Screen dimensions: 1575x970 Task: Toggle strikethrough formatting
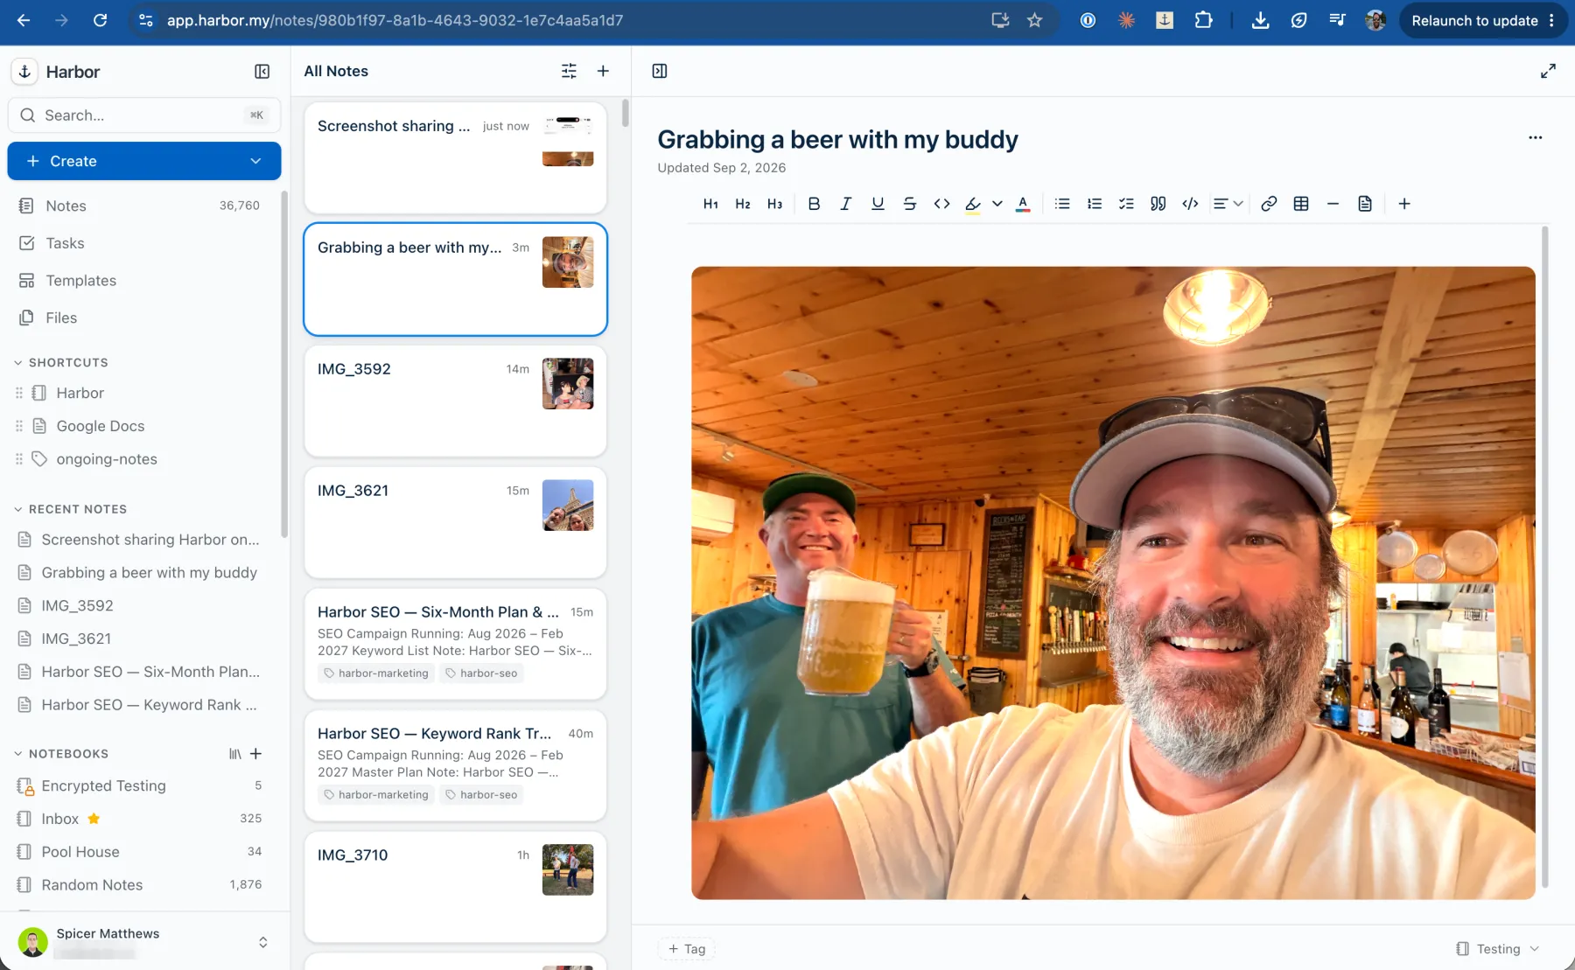(x=910, y=204)
